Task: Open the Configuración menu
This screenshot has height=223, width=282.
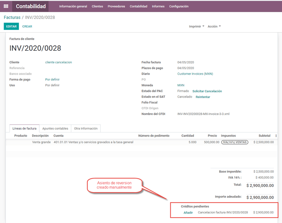Action: coord(179,6)
